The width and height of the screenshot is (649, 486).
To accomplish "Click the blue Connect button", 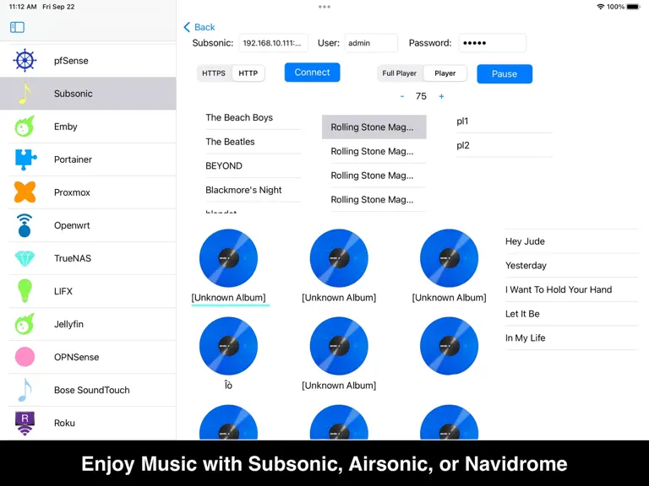I will (x=312, y=73).
